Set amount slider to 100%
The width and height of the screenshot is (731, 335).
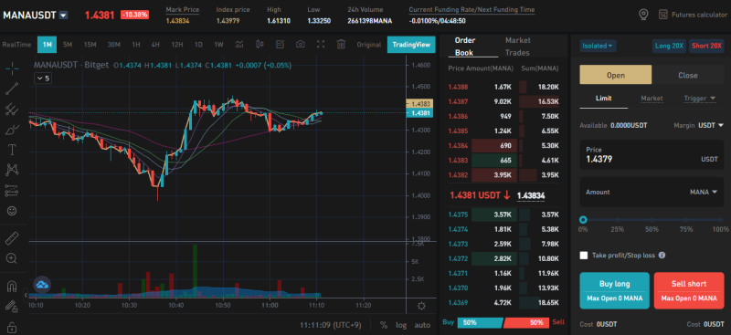click(721, 220)
